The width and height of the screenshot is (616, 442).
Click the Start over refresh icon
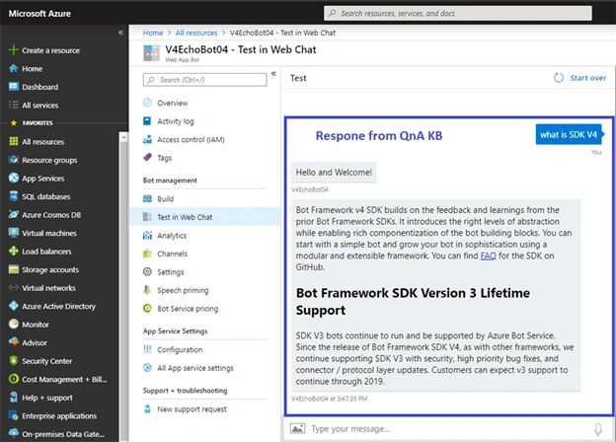559,78
